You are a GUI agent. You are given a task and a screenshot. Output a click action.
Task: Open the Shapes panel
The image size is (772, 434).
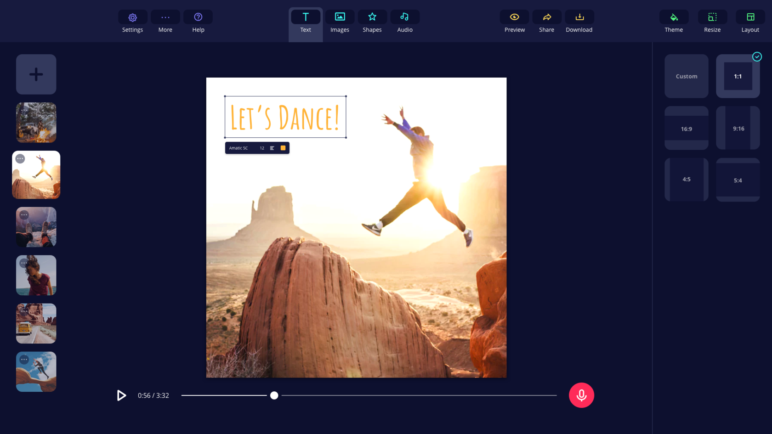coord(372,22)
